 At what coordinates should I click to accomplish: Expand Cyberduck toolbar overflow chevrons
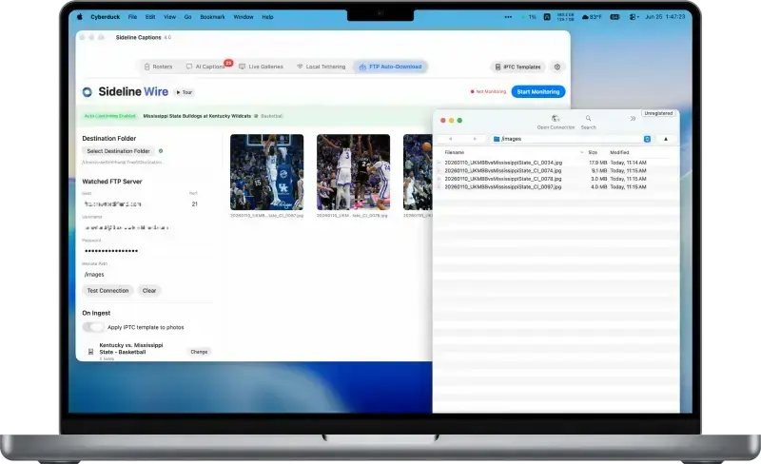tap(633, 119)
